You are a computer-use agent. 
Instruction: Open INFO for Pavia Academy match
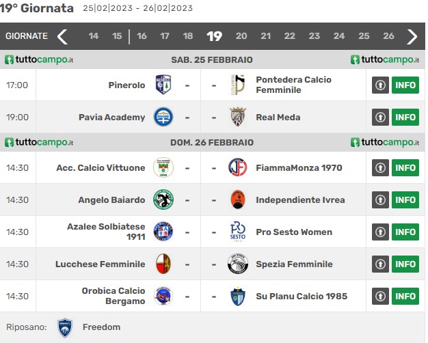pos(405,118)
